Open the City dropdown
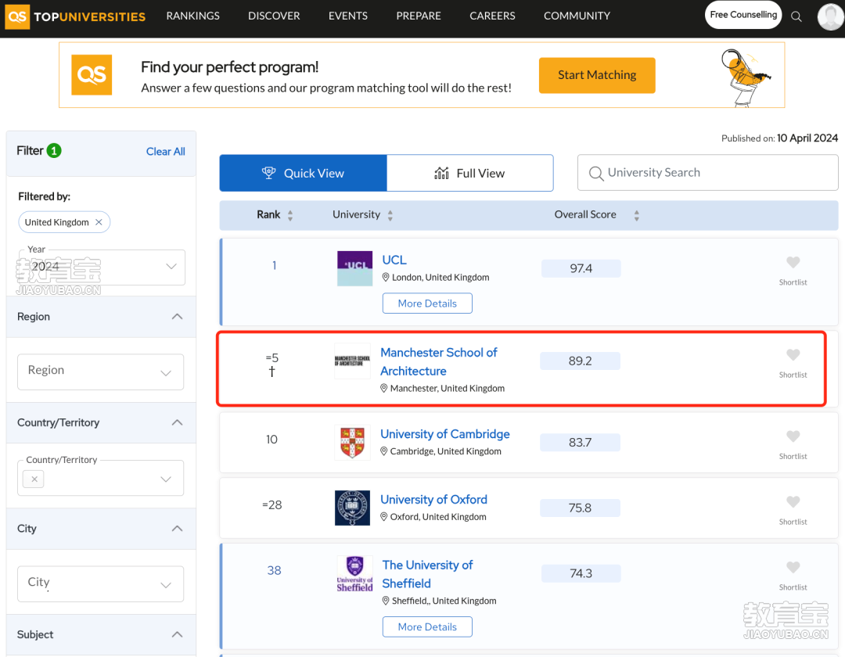The height and width of the screenshot is (657, 845). (x=100, y=583)
